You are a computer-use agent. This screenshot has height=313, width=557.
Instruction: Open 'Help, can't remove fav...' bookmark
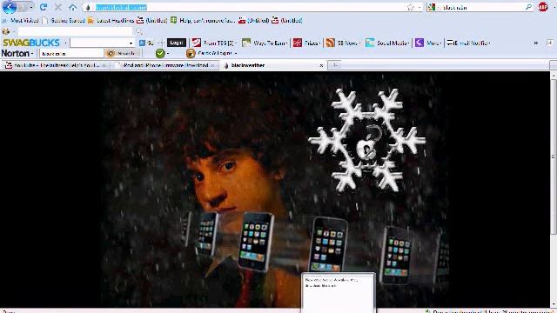coord(203,21)
